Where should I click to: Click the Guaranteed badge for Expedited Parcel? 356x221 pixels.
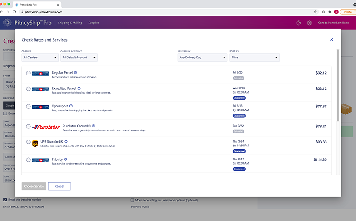[x=239, y=98]
